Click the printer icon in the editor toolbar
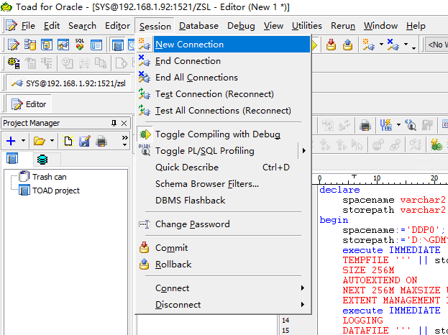Image resolution: width=448 pixels, height=335 pixels. 365,125
